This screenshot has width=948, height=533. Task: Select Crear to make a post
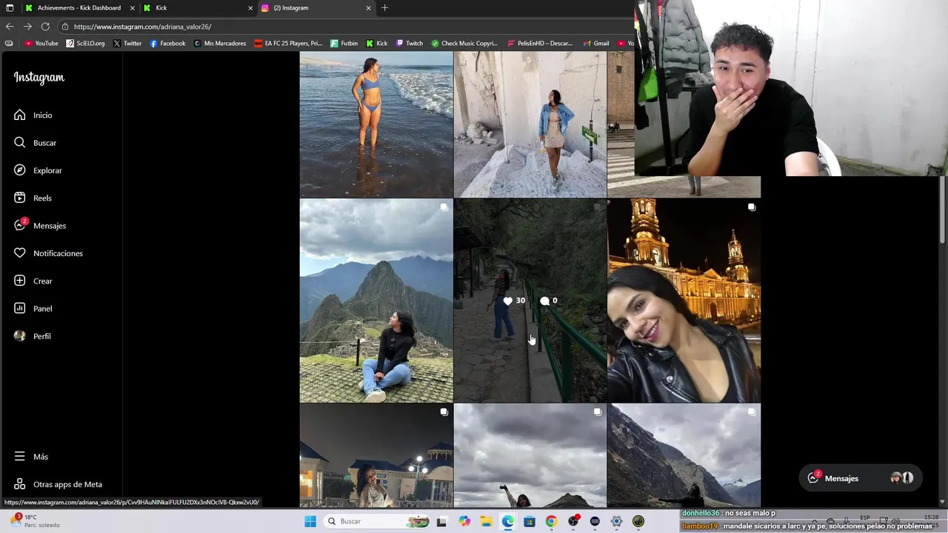click(33, 281)
